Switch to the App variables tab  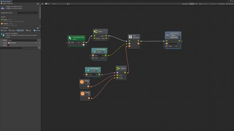29,31
